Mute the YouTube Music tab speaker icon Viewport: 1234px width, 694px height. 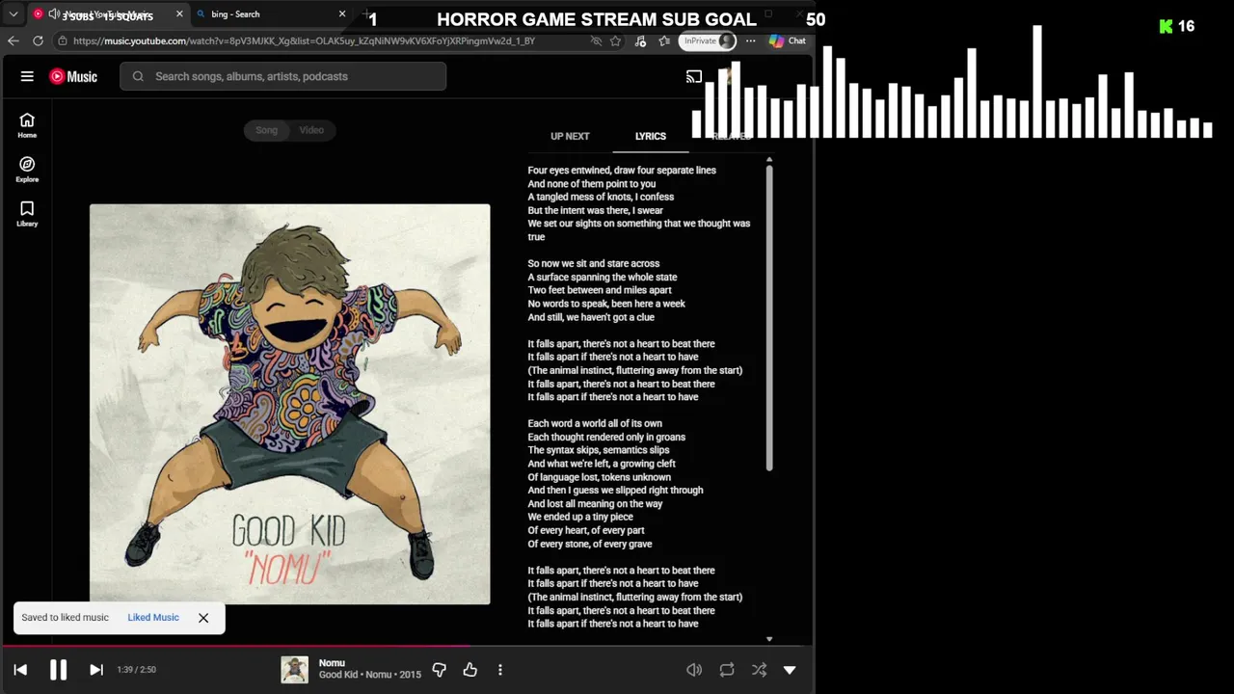53,14
